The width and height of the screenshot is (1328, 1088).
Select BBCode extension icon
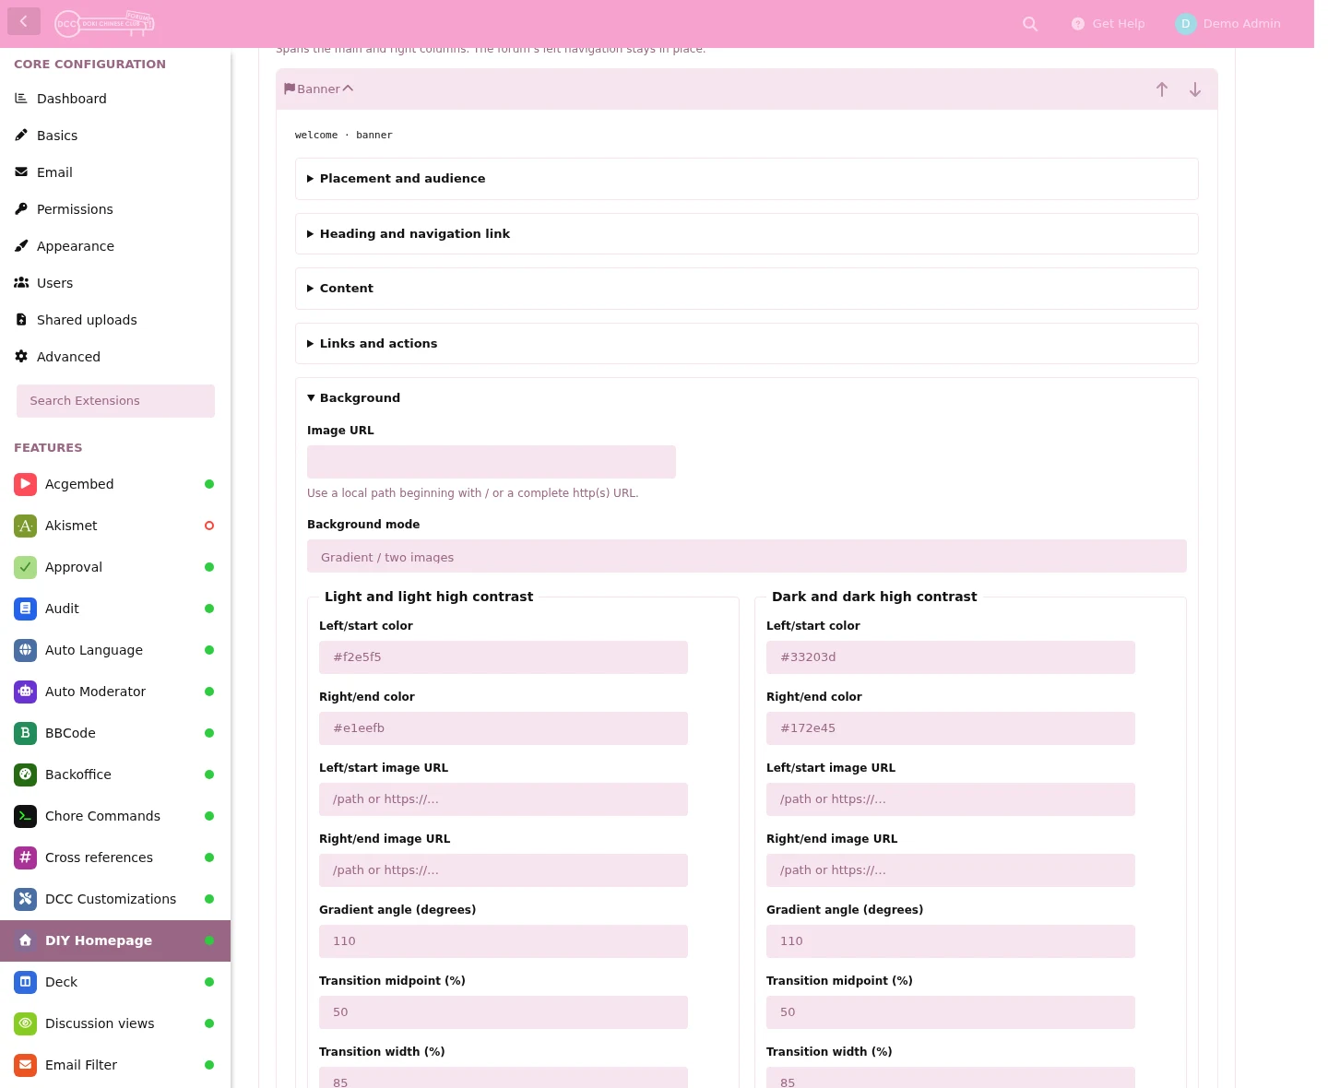[x=26, y=733]
